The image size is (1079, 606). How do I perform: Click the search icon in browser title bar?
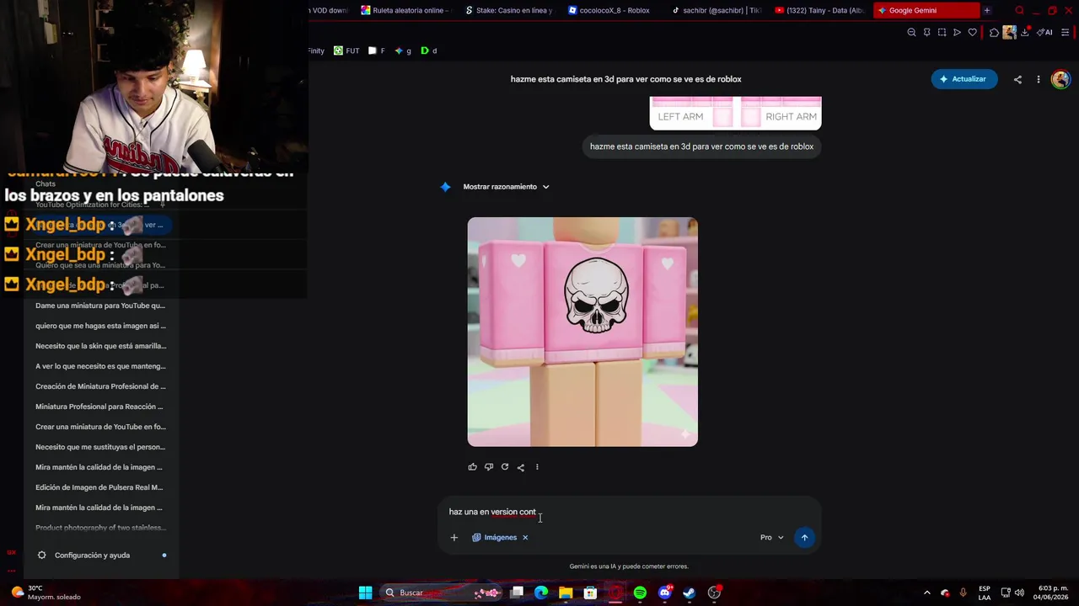[x=1019, y=10]
